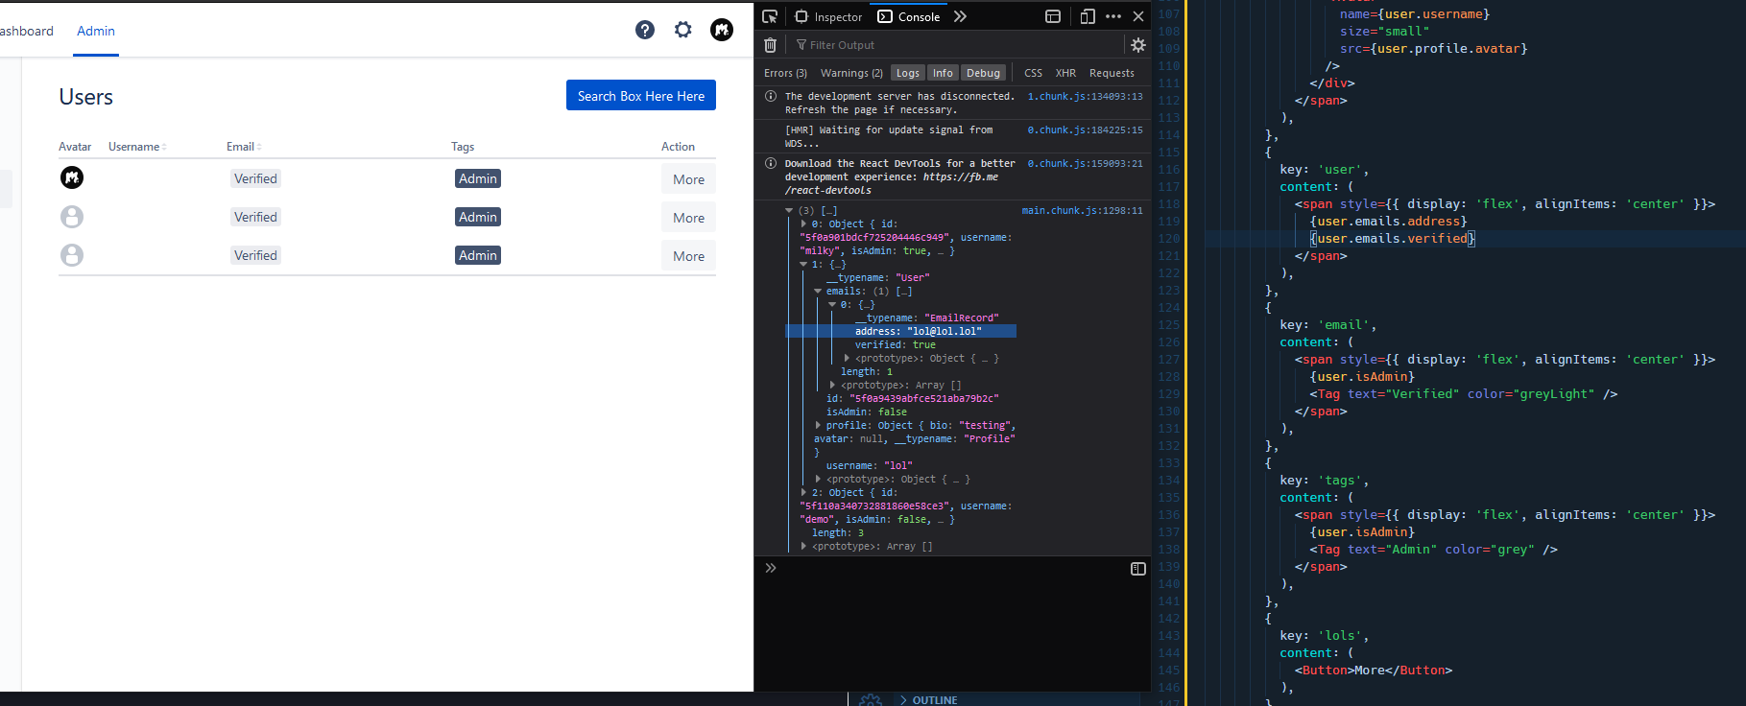
Task: Open the main.chunk.js:1298:11 source link
Action: (1082, 211)
